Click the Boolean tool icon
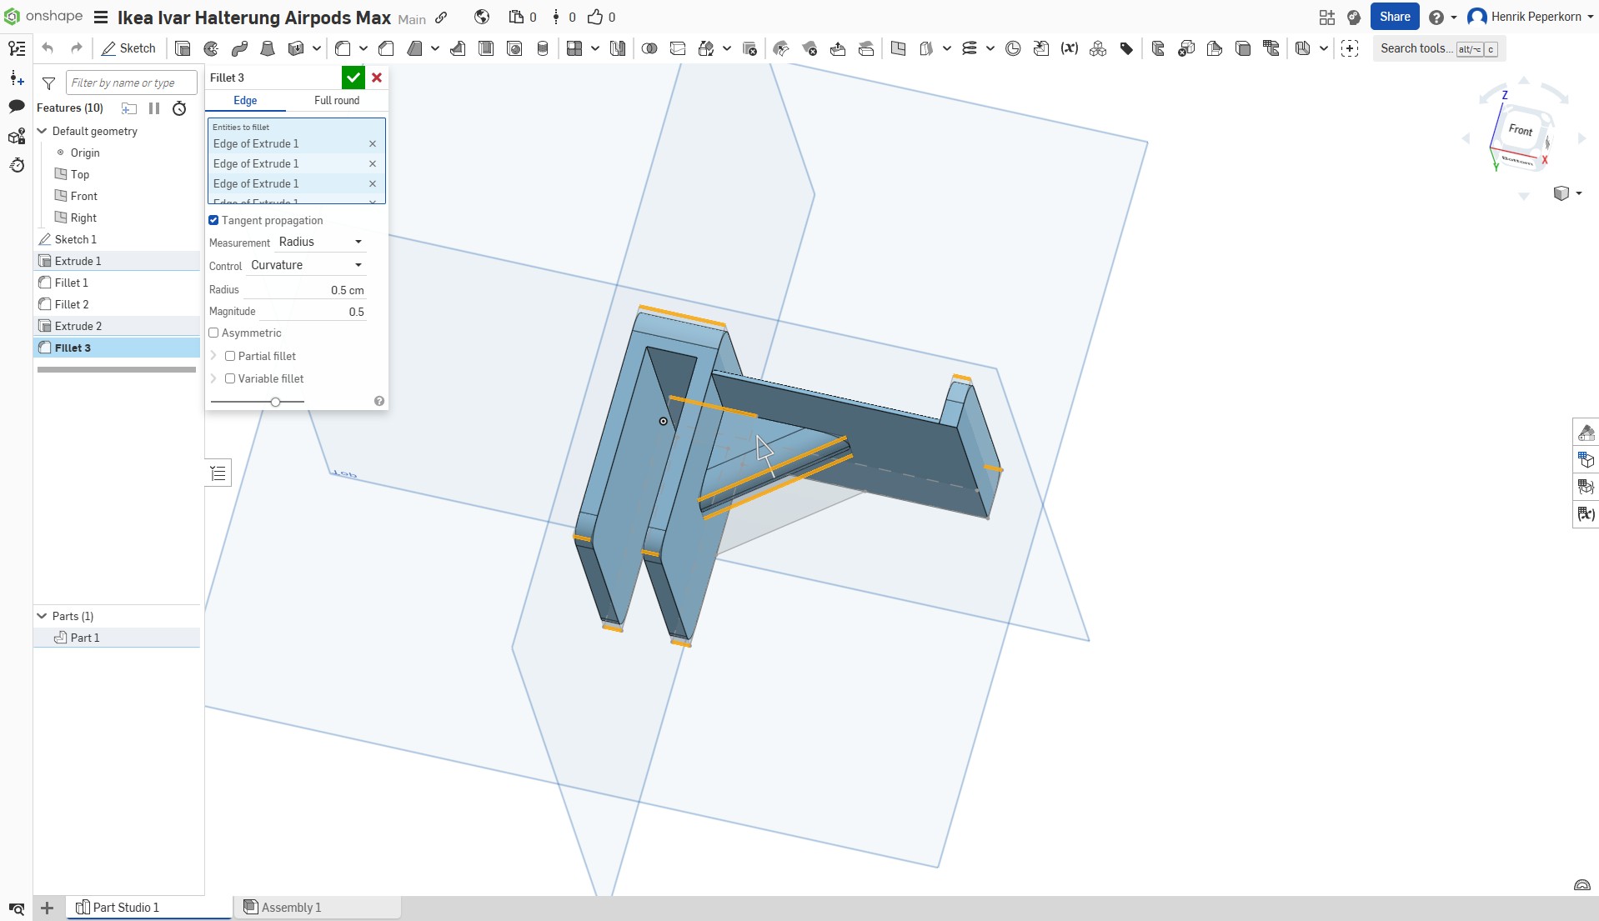This screenshot has height=921, width=1599. pyautogui.click(x=649, y=48)
